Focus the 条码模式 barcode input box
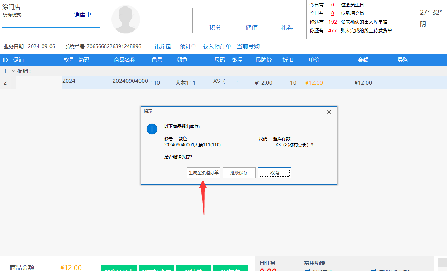The width and height of the screenshot is (447, 271). 51,23
